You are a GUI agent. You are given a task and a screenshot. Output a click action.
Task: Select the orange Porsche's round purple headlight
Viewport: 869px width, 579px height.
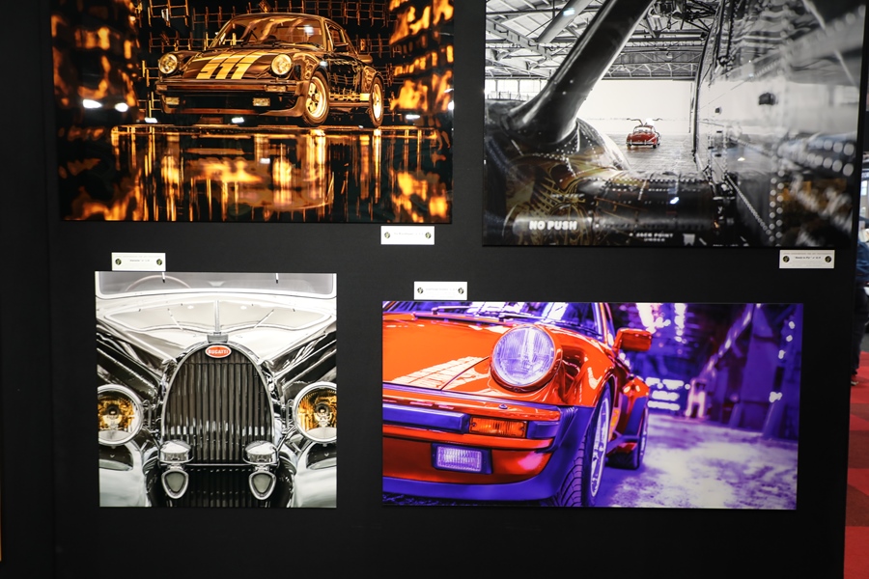tap(522, 357)
